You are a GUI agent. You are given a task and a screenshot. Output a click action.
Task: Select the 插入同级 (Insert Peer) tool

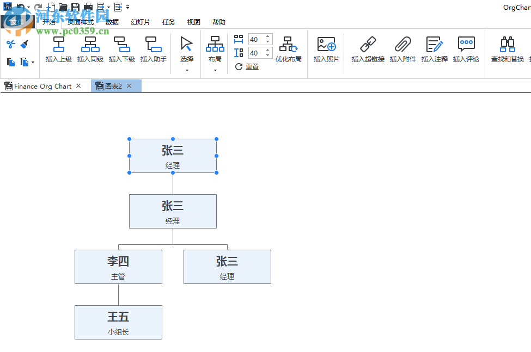click(90, 49)
